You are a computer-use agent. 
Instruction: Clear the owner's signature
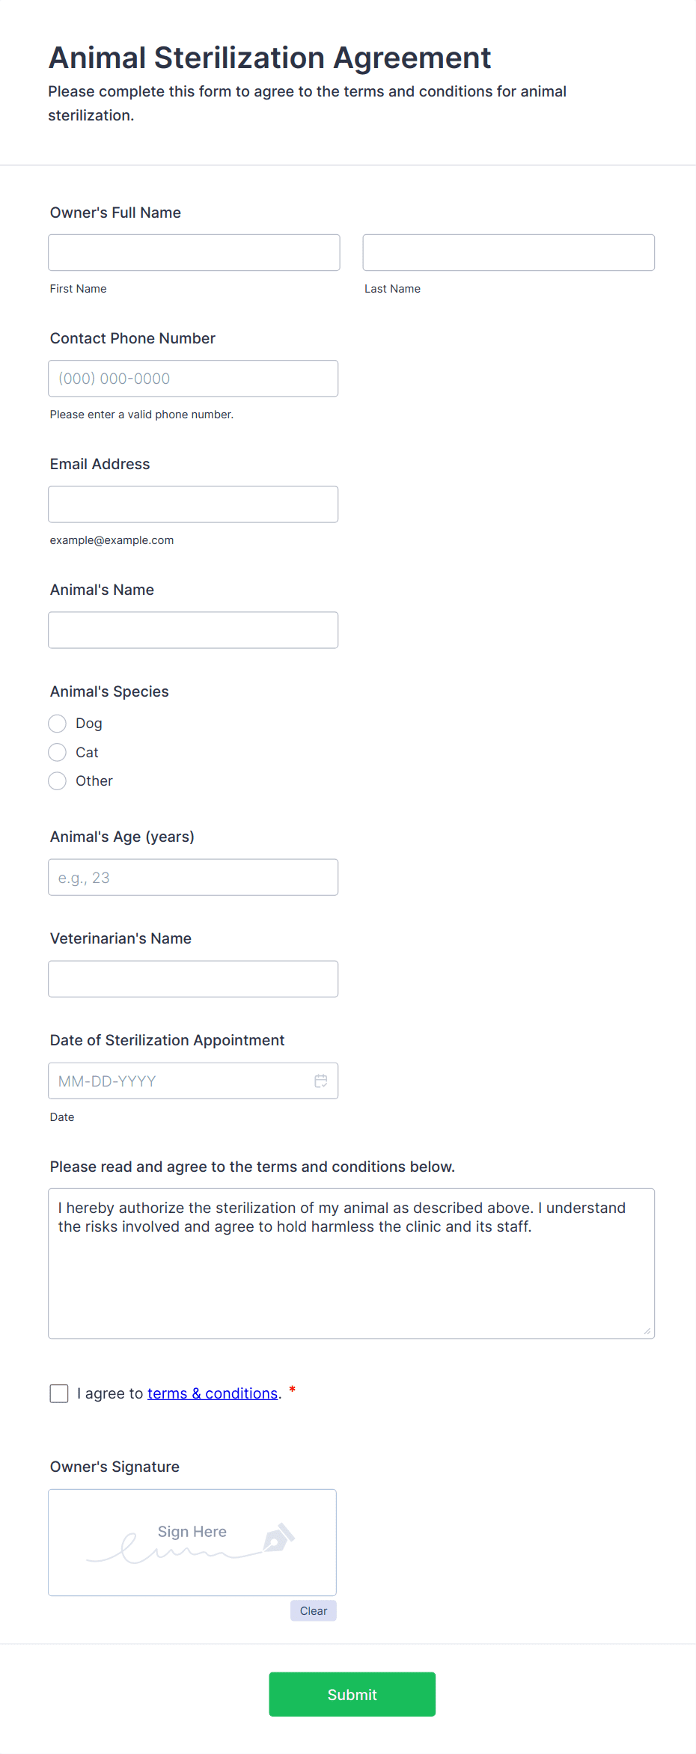click(313, 1610)
